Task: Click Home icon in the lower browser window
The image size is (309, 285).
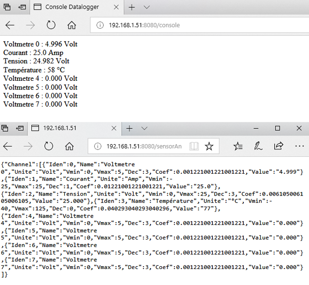Action: 70,146
